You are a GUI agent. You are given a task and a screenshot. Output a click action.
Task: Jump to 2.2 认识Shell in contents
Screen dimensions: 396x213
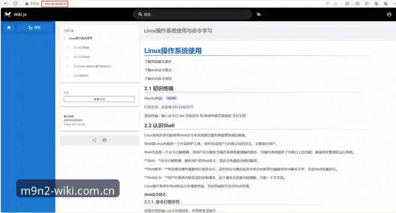pos(82,57)
